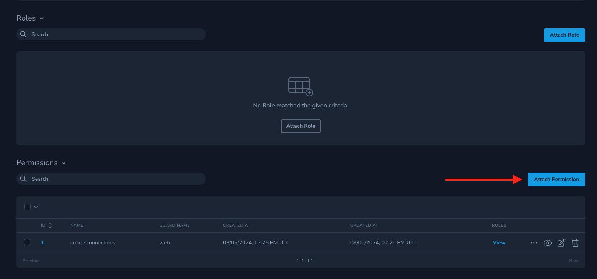Sort permissions by the ID column arrows
597x279 pixels.
click(x=50, y=226)
